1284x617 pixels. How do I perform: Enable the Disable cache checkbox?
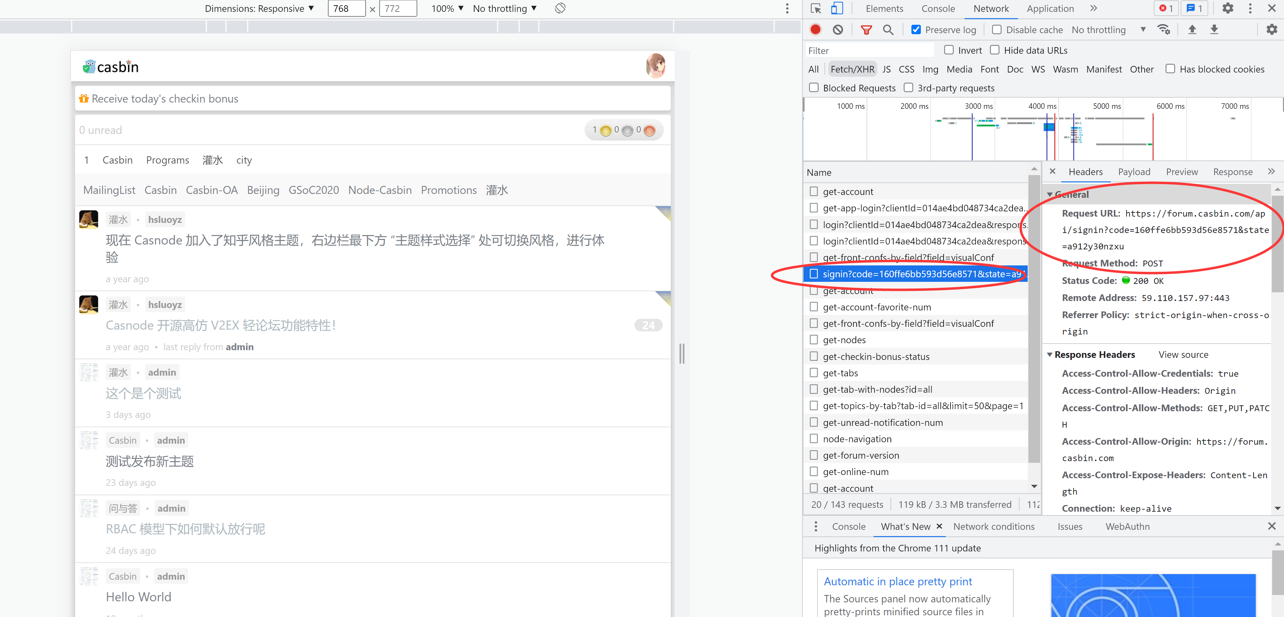[x=997, y=29]
